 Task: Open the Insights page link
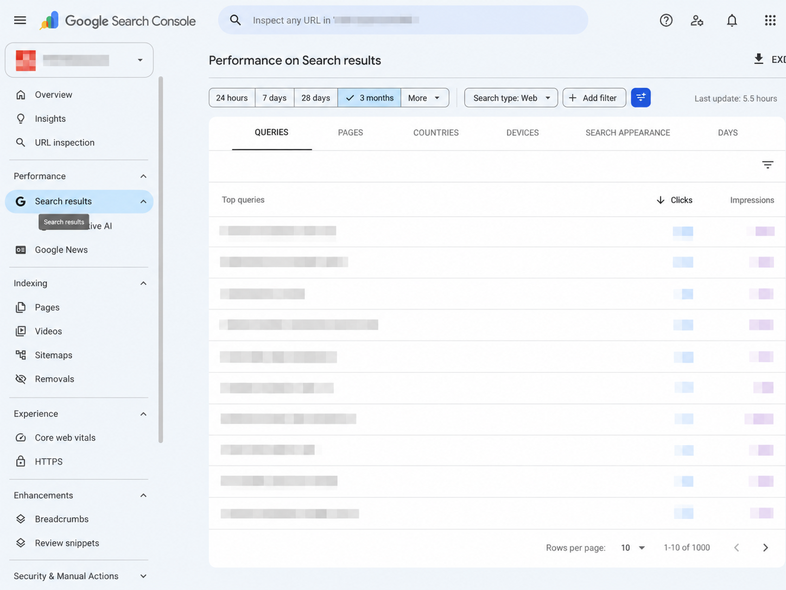point(50,118)
